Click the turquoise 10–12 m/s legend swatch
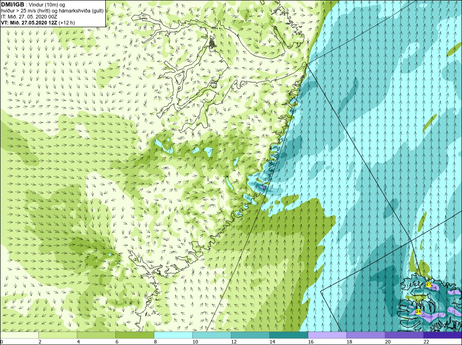The height and width of the screenshot is (345, 462). click(x=212, y=335)
